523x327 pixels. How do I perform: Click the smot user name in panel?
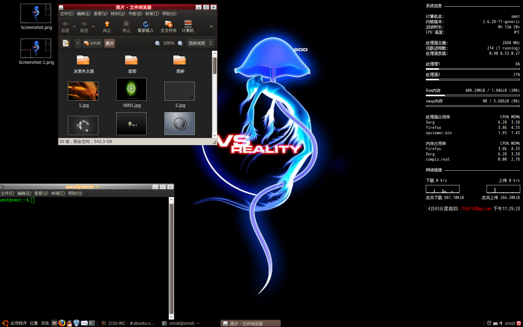(x=510, y=323)
